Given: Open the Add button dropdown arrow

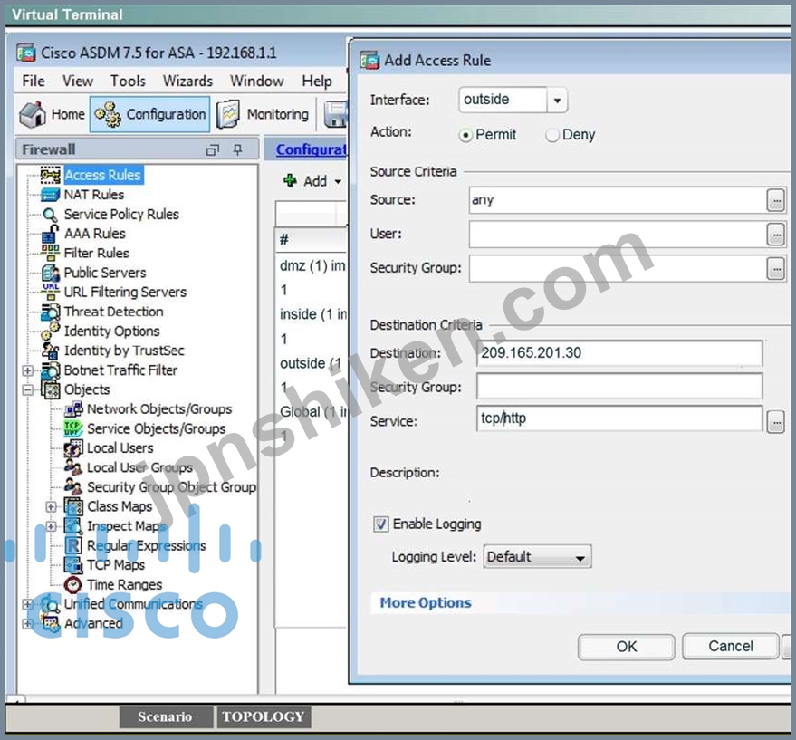Looking at the screenshot, I should point(338,181).
